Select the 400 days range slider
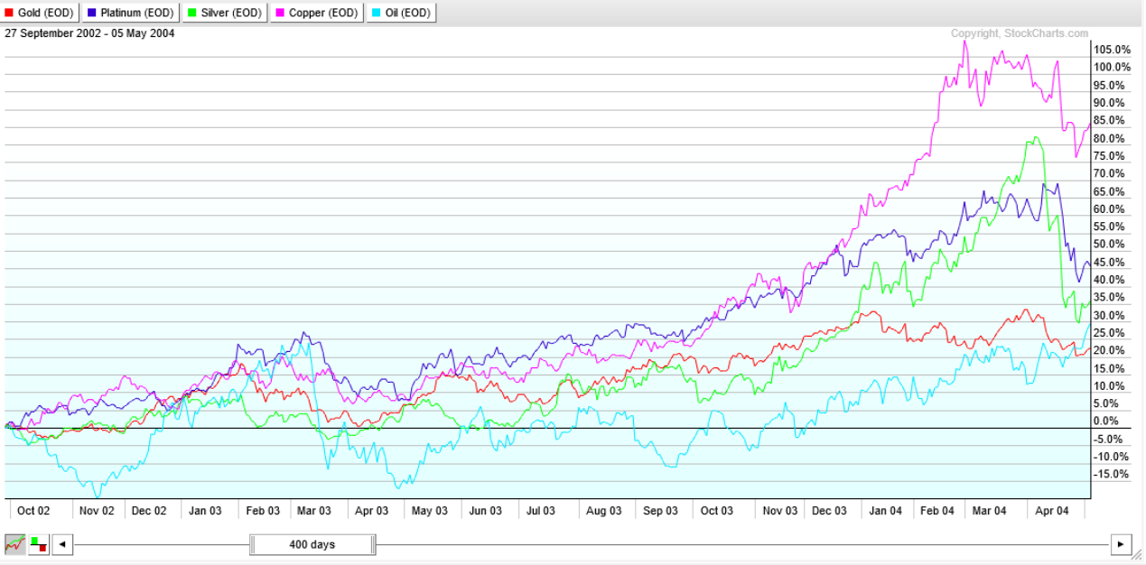 tap(312, 544)
